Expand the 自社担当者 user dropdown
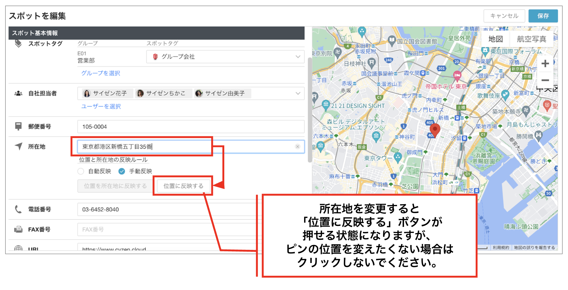568x290 pixels. point(298,93)
